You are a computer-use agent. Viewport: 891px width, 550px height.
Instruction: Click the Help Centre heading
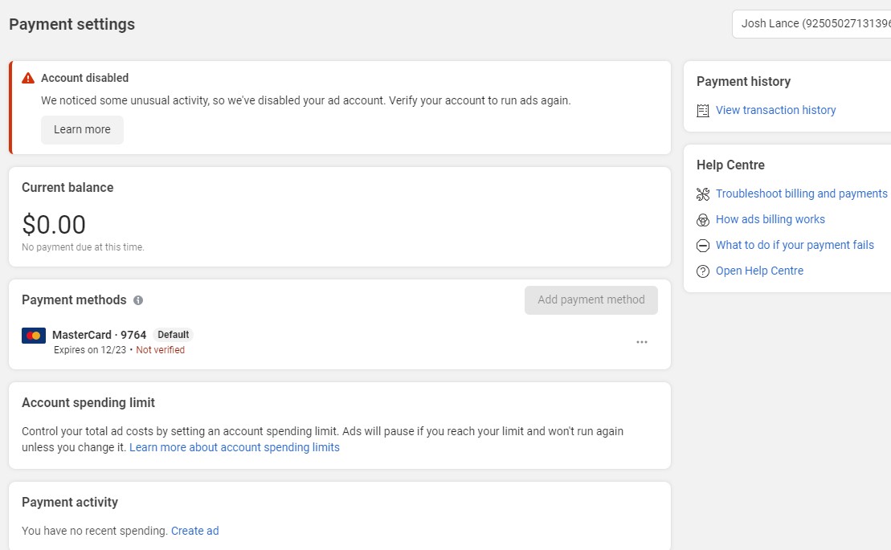pyautogui.click(x=730, y=165)
